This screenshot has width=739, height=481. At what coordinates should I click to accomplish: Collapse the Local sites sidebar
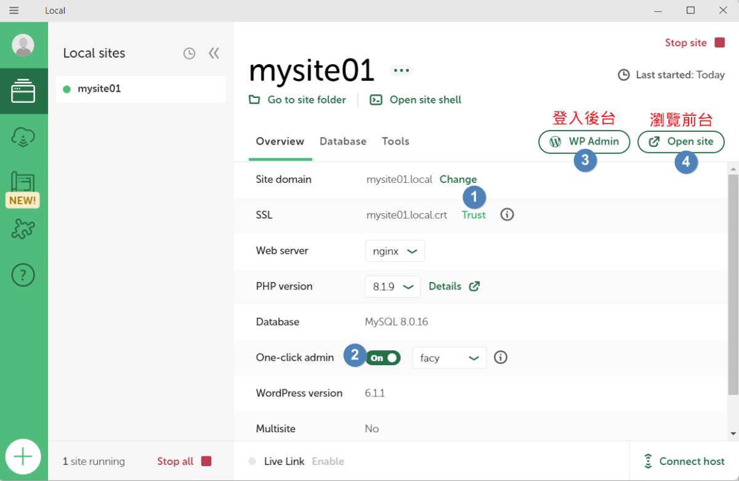click(x=214, y=54)
